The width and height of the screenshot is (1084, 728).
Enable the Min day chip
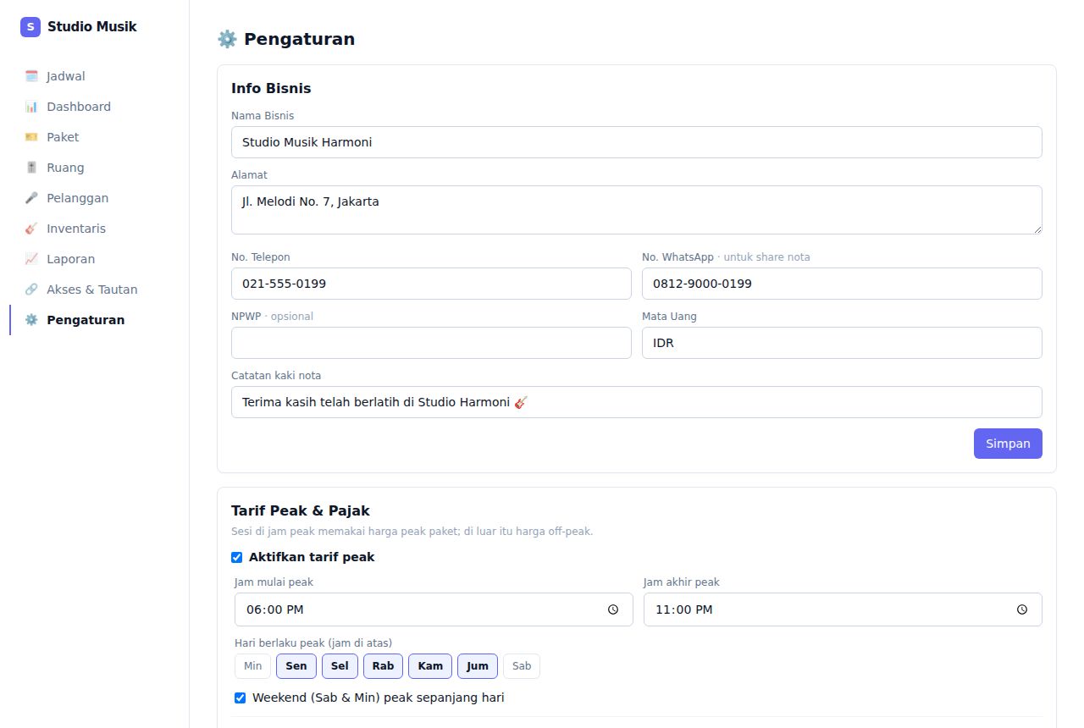252,666
